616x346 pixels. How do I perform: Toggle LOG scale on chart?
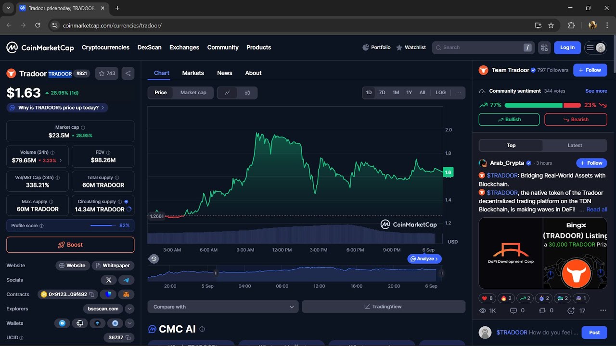pos(440,93)
